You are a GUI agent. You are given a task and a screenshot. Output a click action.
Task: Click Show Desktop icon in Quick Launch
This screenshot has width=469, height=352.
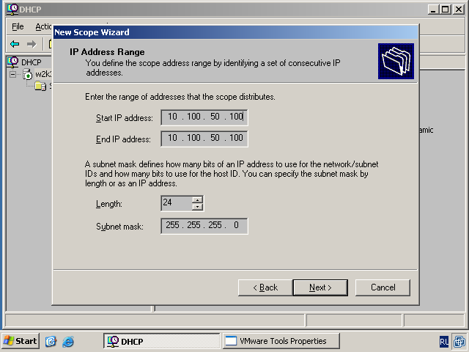51,341
